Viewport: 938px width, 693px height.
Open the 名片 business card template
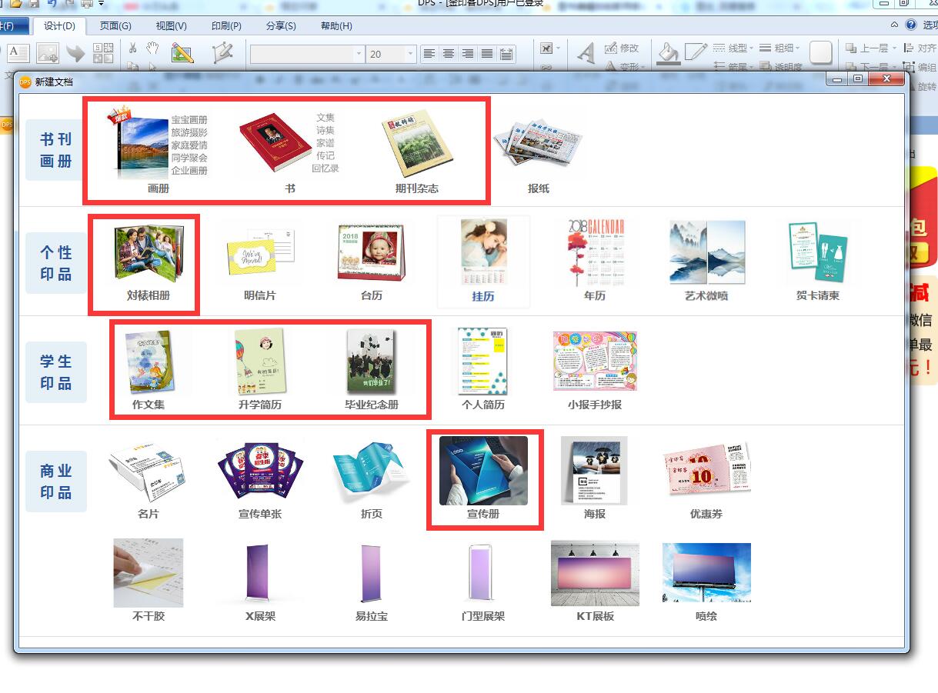point(148,480)
